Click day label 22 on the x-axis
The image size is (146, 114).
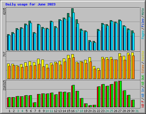pos(98,111)
